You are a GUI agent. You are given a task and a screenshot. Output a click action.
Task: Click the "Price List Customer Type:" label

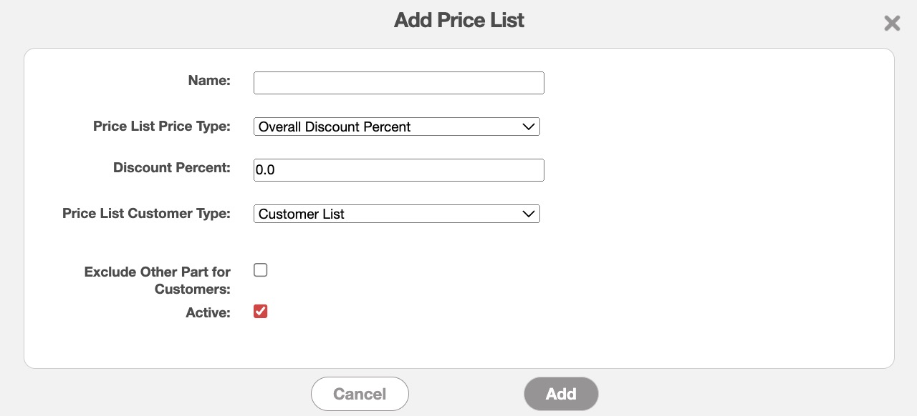147,214
